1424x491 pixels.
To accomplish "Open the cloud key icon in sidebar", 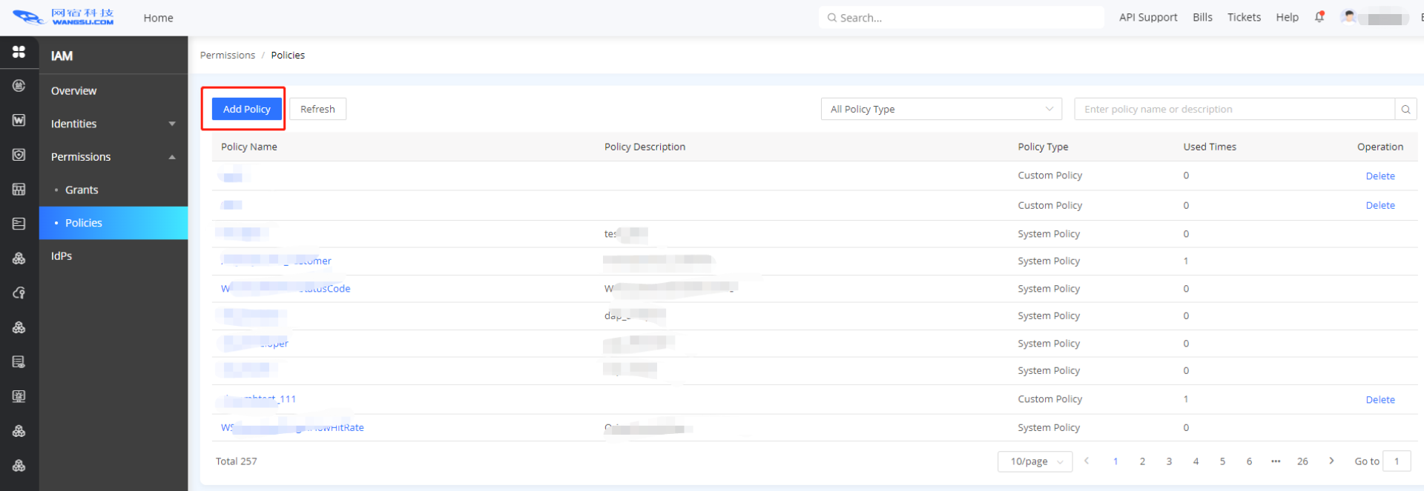I will 19,293.
